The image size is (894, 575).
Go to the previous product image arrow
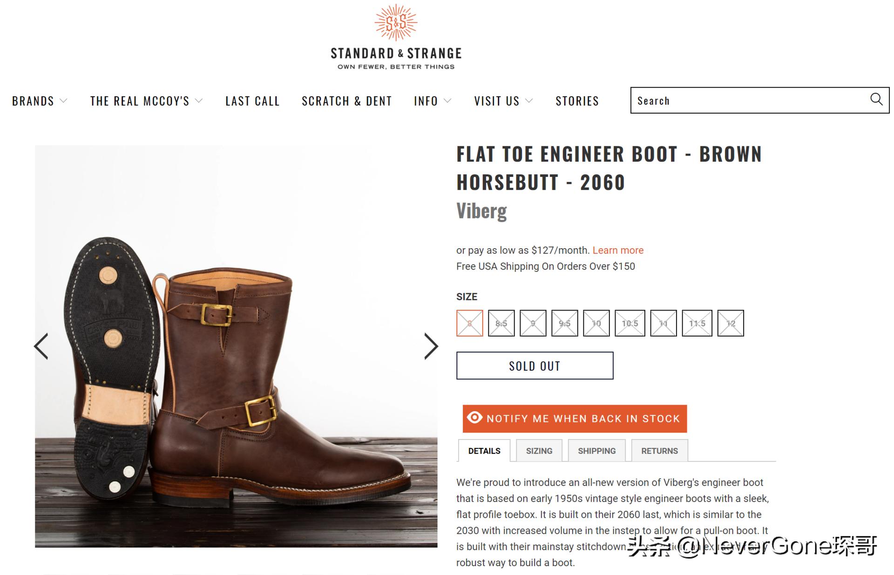click(41, 346)
